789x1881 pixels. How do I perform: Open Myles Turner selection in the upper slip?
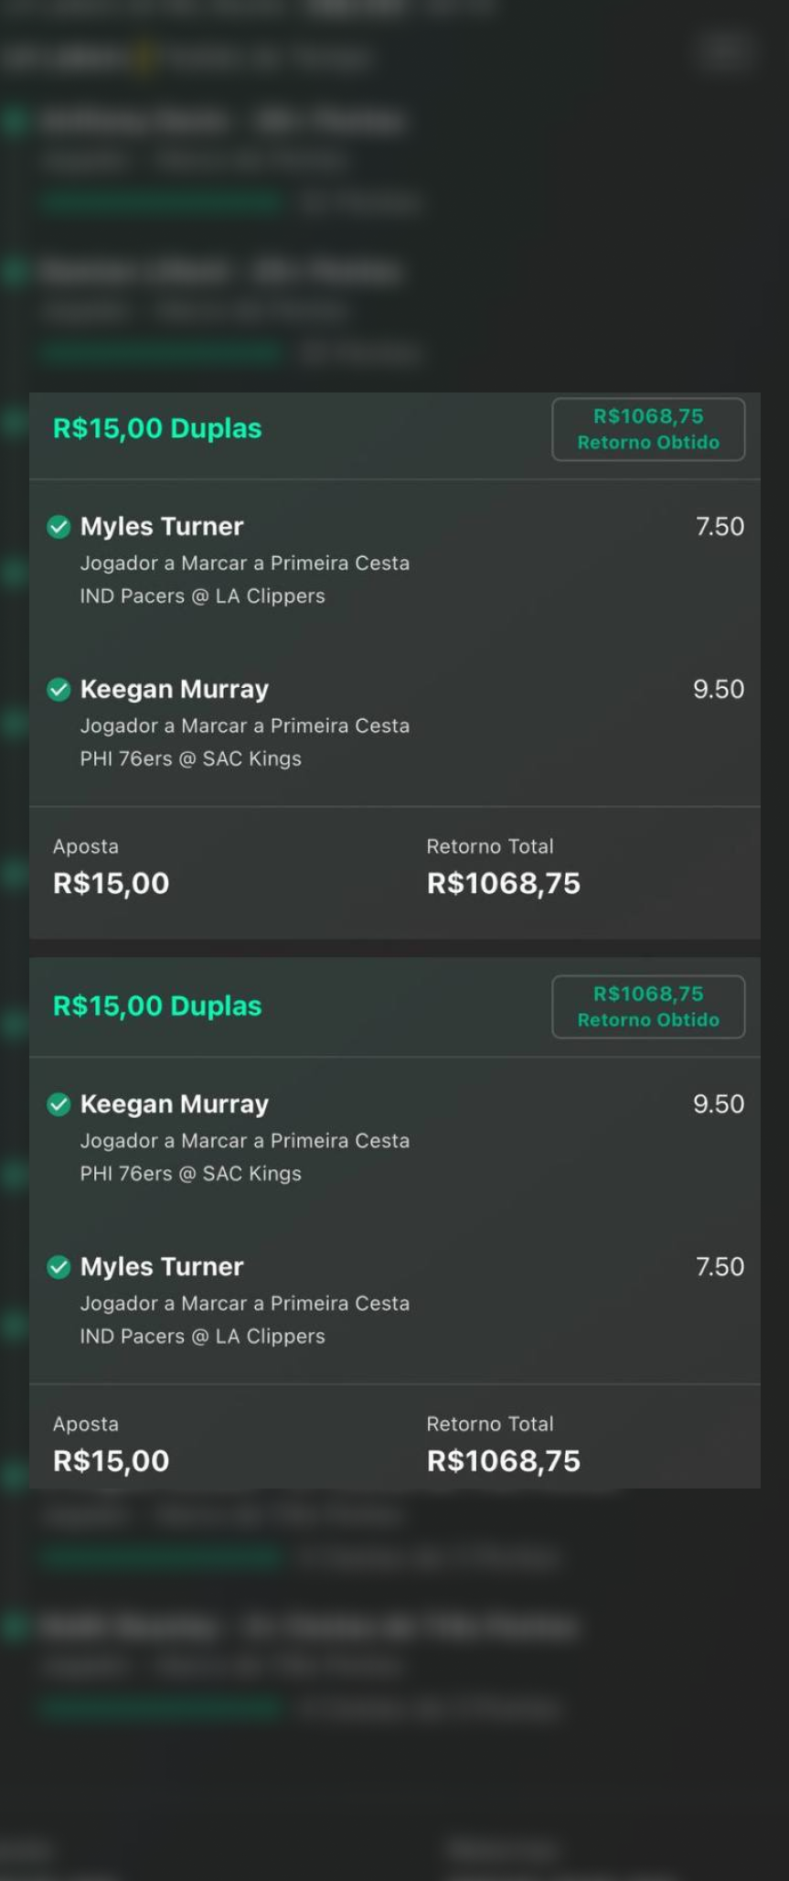pos(162,527)
